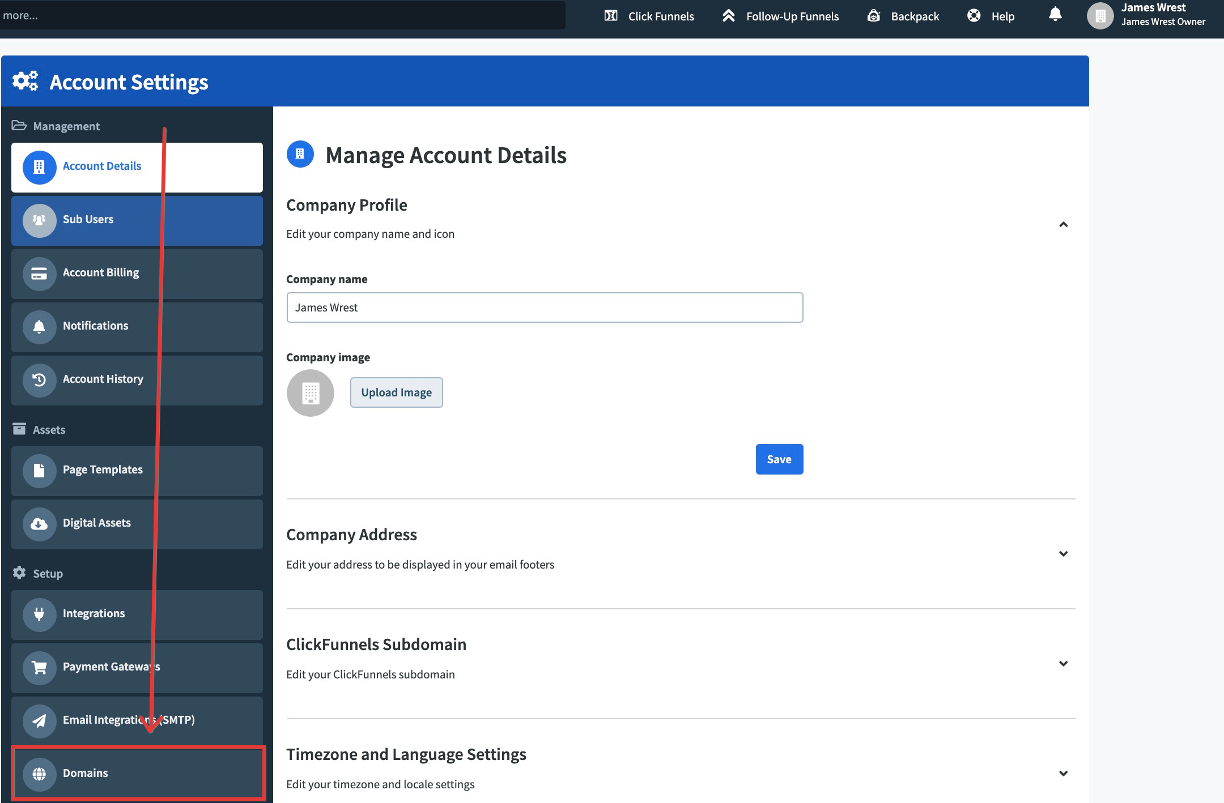The image size is (1224, 803).
Task: Open Integrations setup
Action: (x=137, y=614)
